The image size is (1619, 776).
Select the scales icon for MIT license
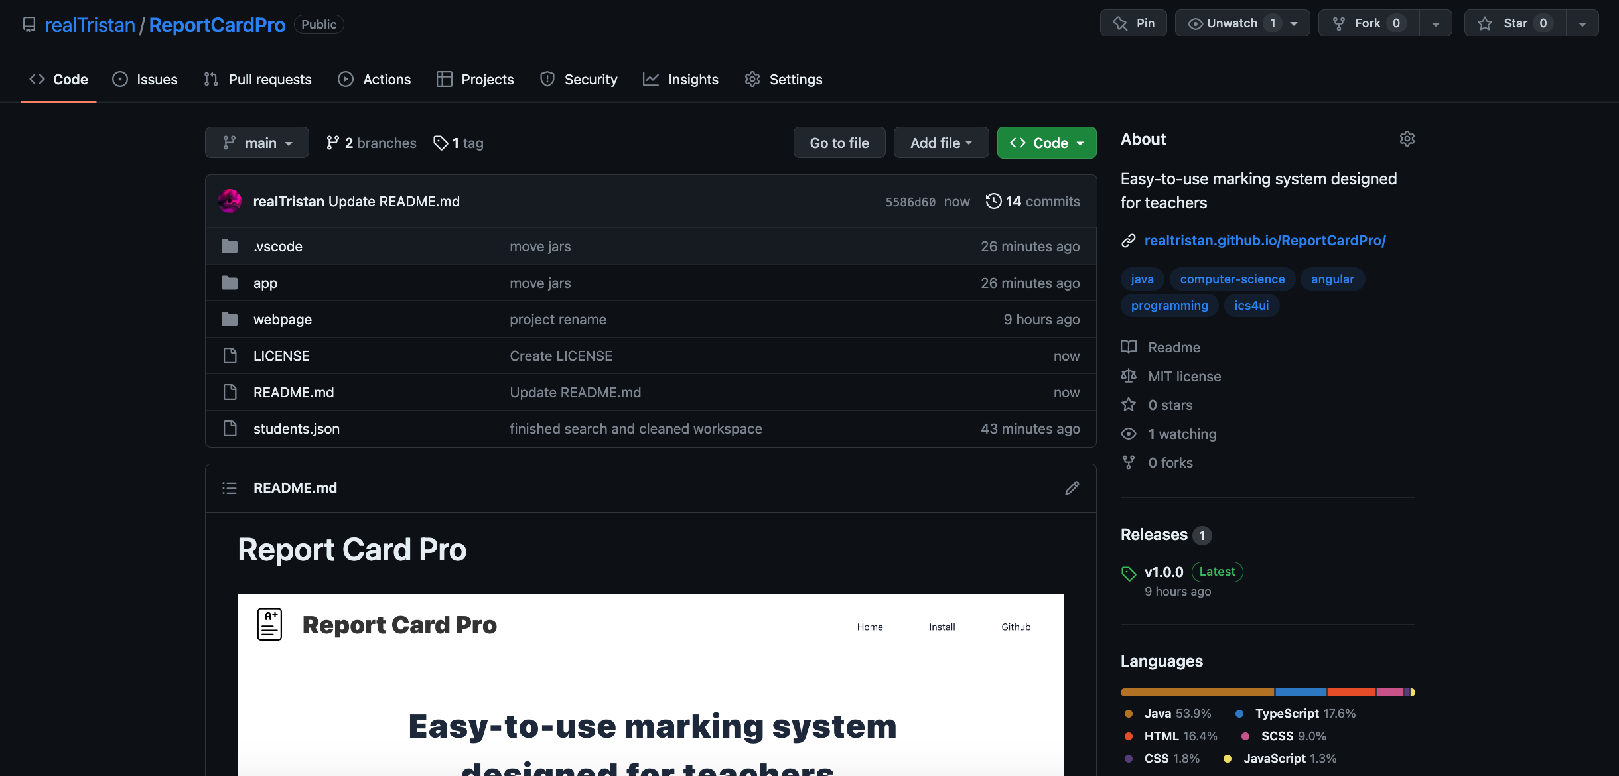coord(1129,376)
